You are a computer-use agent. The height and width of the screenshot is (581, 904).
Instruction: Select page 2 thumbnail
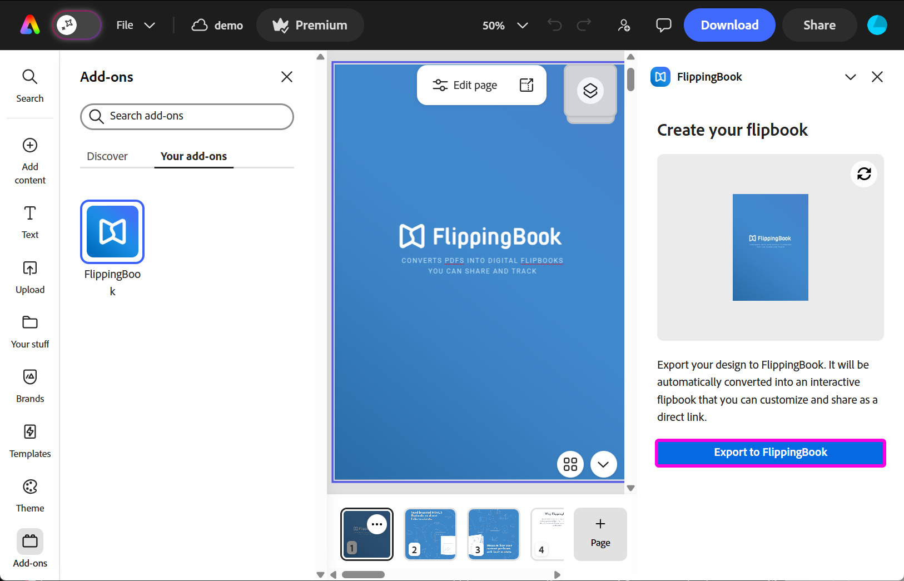[430, 534]
